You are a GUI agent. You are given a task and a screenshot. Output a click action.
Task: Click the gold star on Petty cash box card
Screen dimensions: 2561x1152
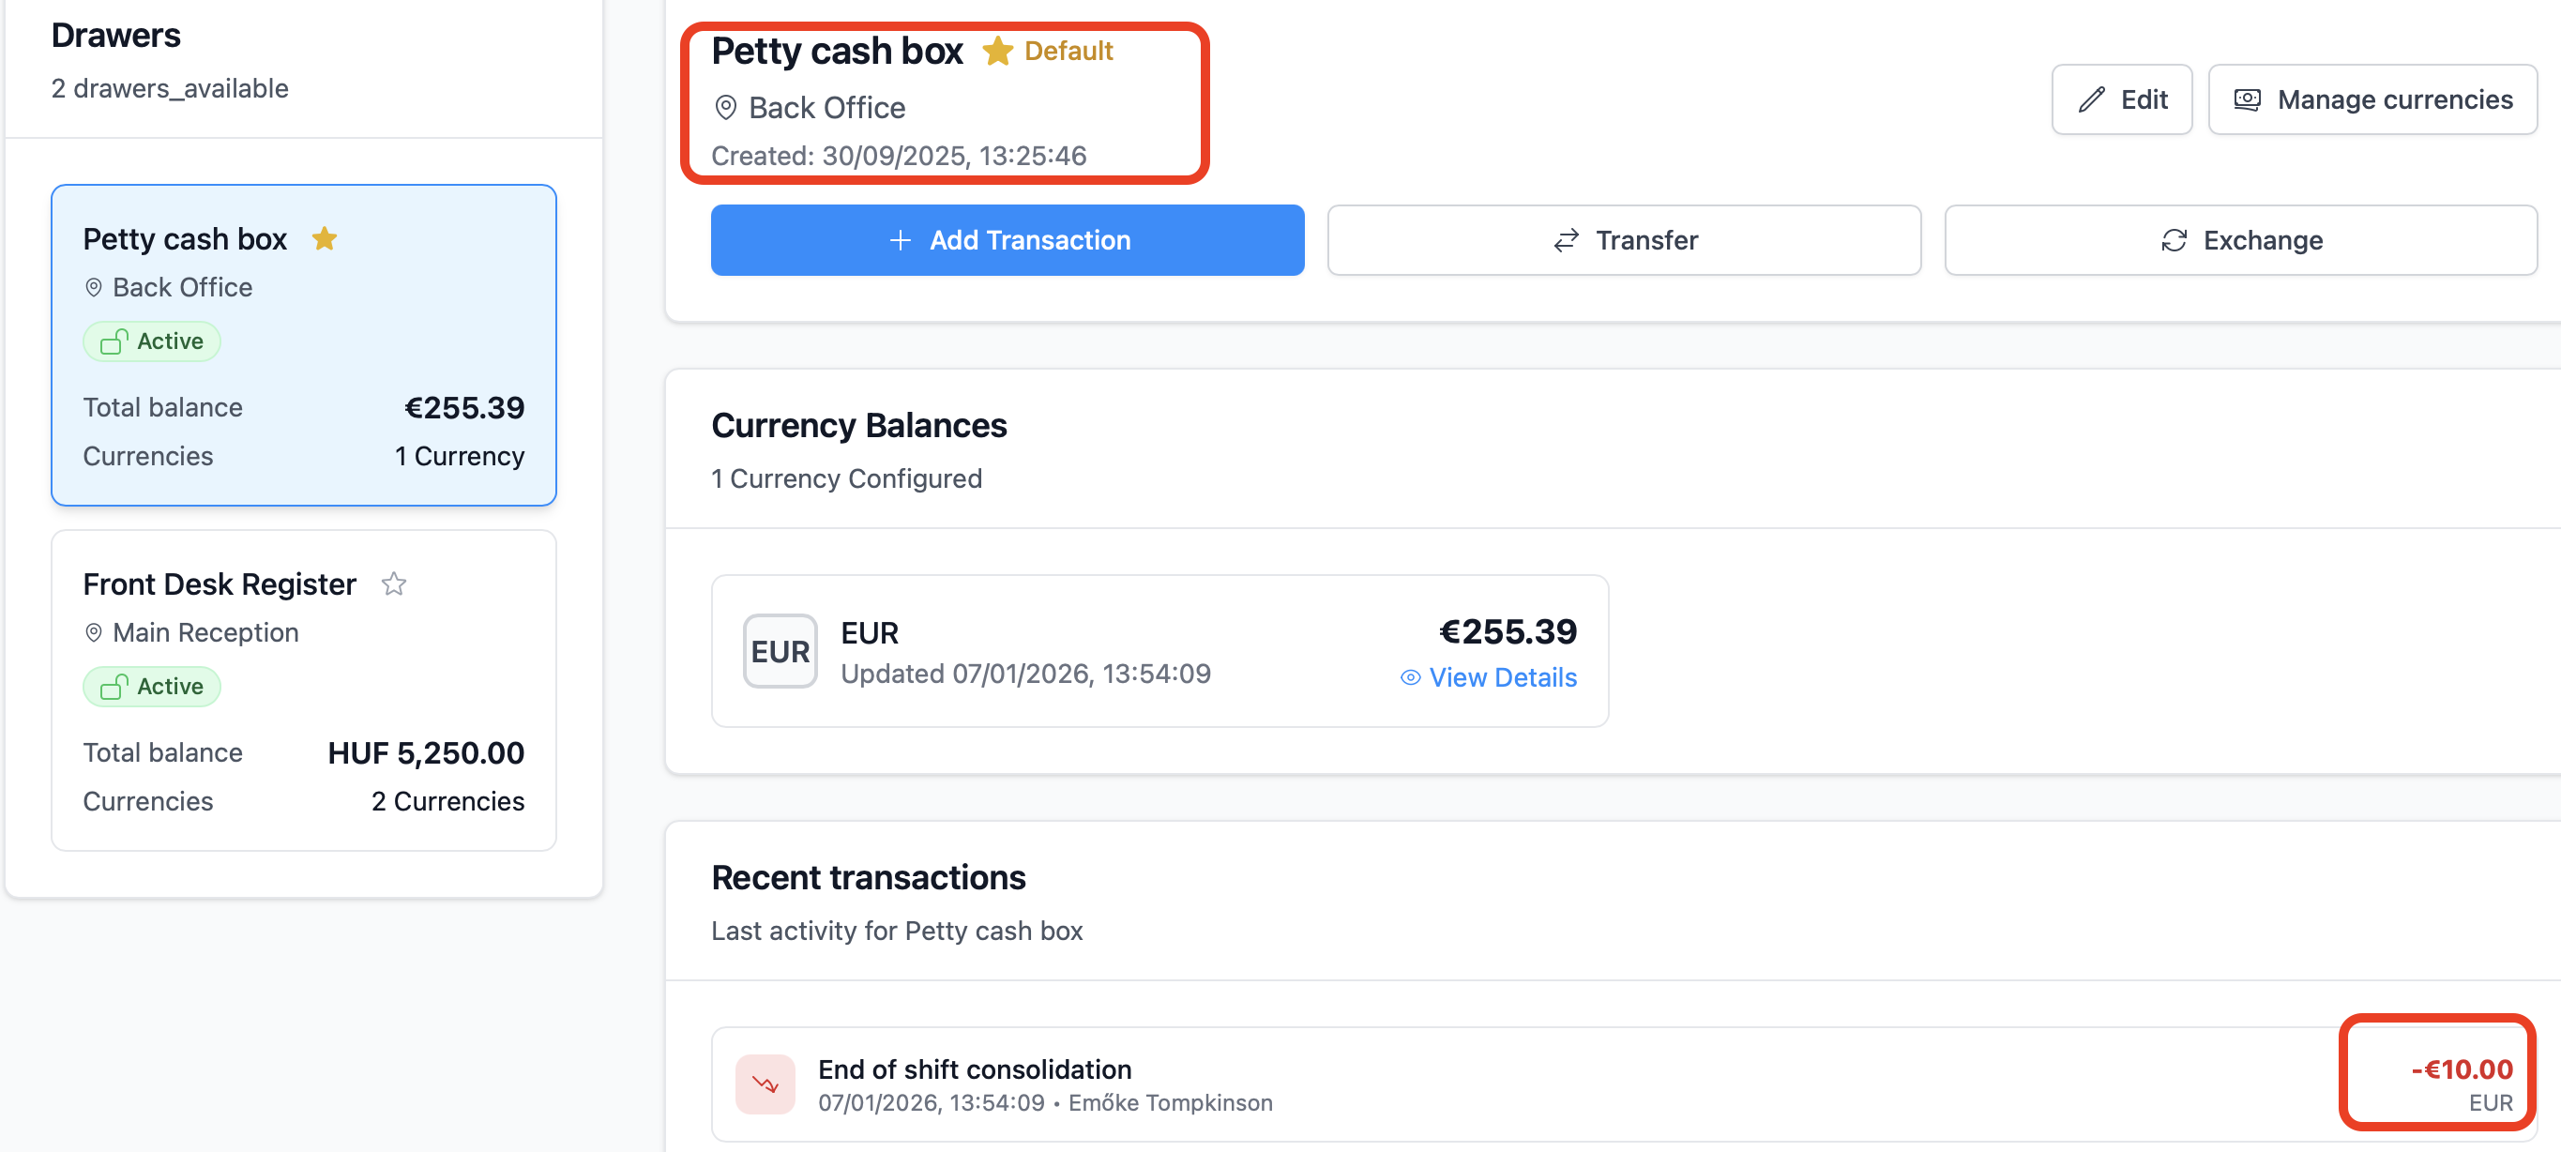324,238
